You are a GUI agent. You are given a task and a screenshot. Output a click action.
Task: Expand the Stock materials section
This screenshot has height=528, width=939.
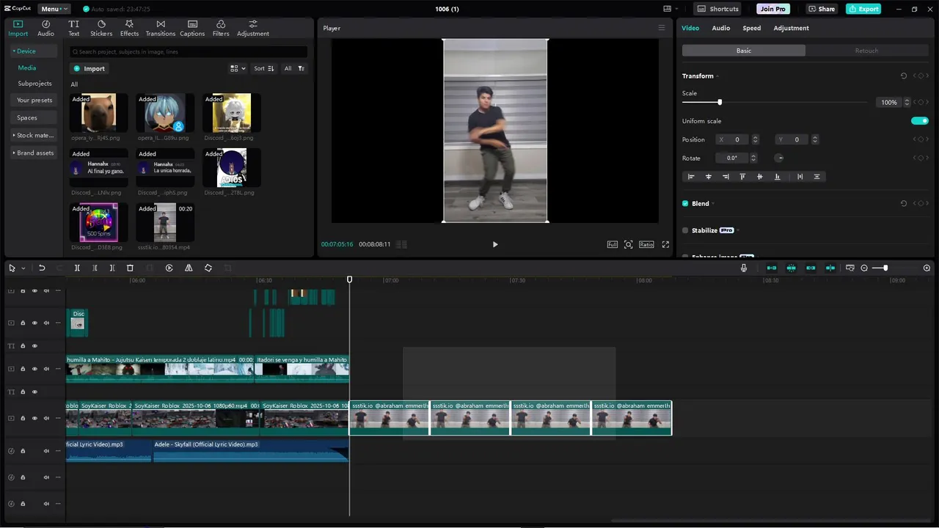coord(34,135)
